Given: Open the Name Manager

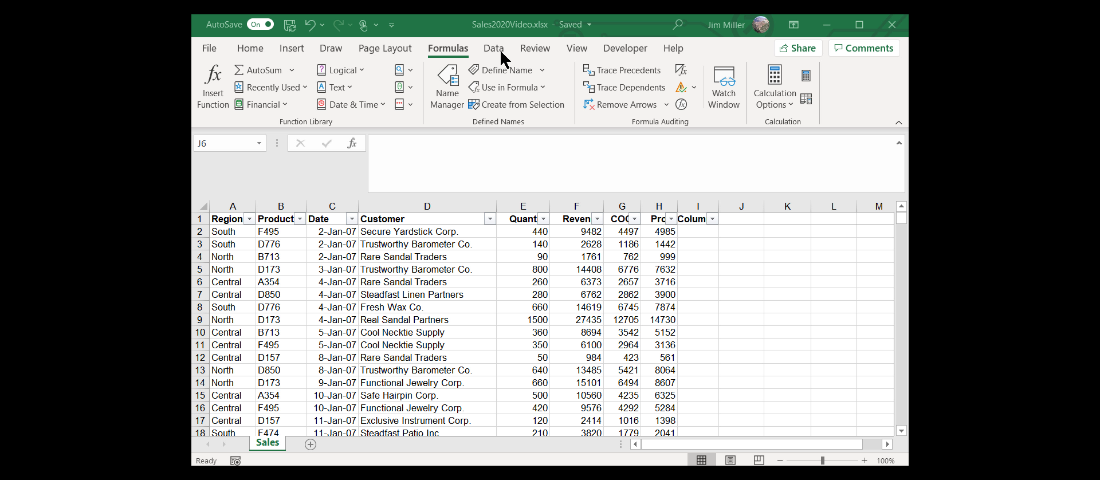Looking at the screenshot, I should point(447,86).
